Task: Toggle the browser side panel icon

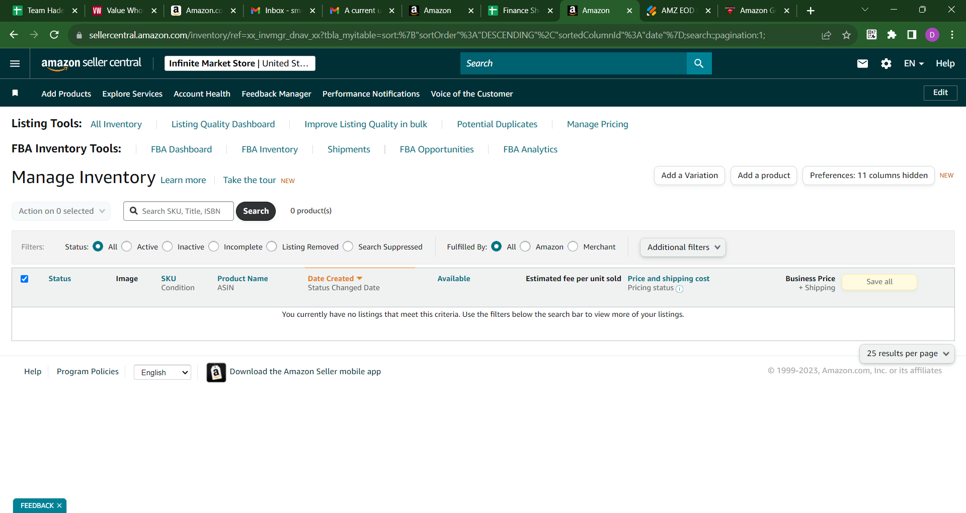Action: 912,35
